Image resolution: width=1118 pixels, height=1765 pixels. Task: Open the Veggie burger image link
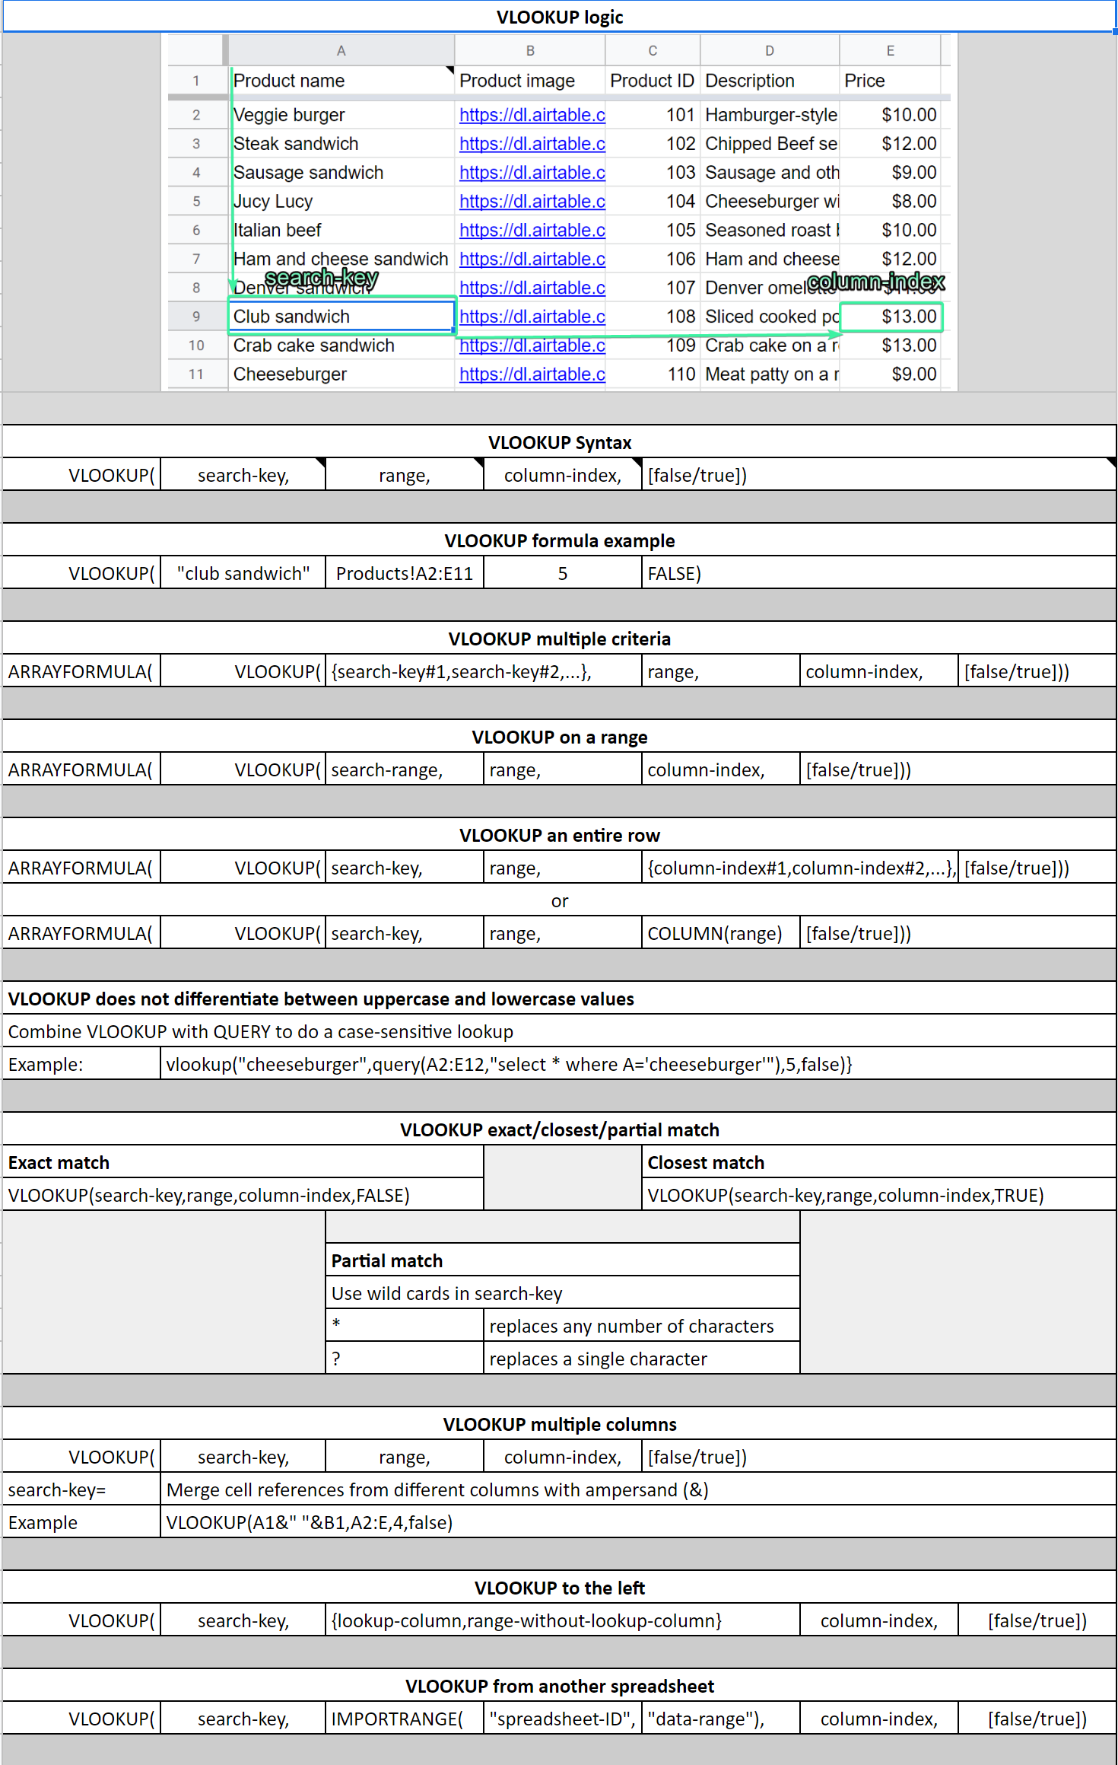point(532,115)
